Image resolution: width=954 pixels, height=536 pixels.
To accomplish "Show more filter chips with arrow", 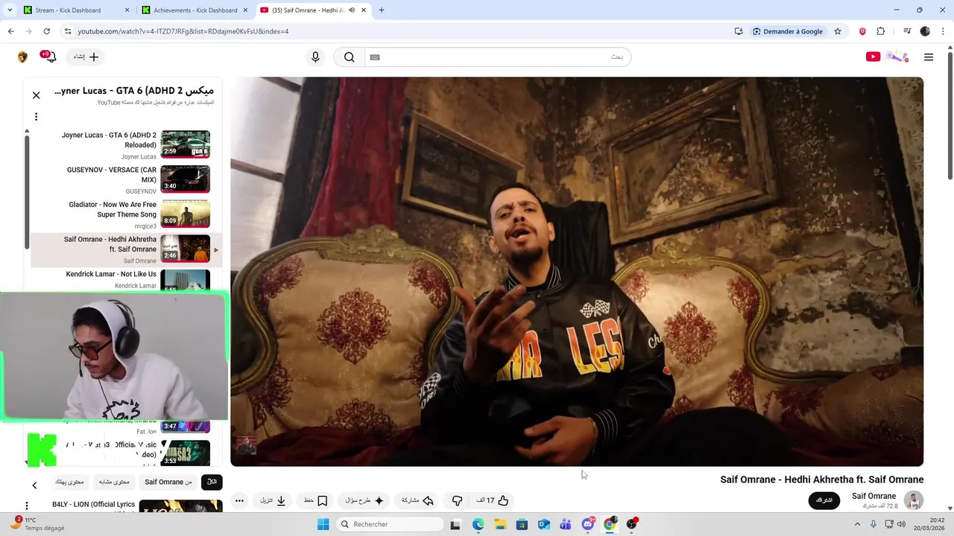I will pos(34,485).
